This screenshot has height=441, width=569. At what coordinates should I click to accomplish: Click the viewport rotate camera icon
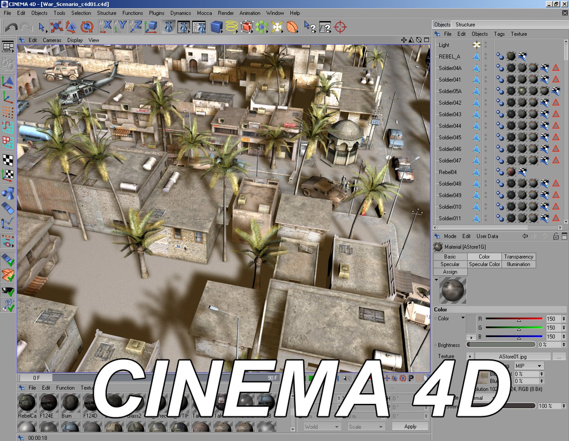419,40
